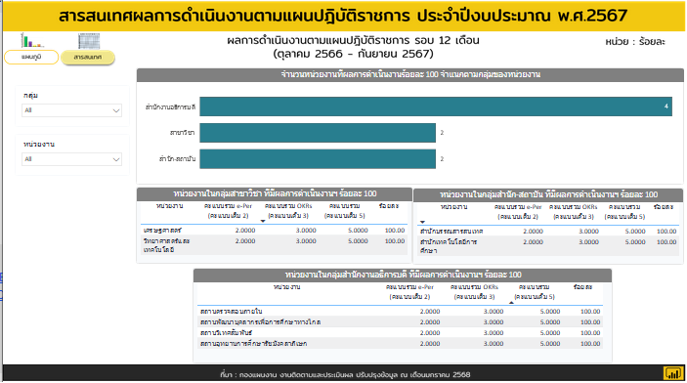Select the สาขาวิชา bar in chart
Screen dimensions: 687x383
click(318, 133)
